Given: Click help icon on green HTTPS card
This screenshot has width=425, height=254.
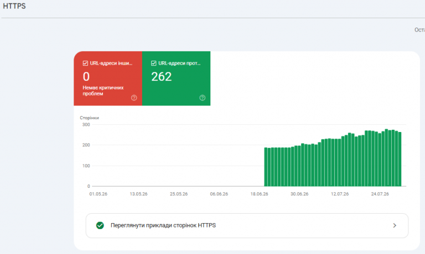Looking at the screenshot, I should click(x=202, y=98).
